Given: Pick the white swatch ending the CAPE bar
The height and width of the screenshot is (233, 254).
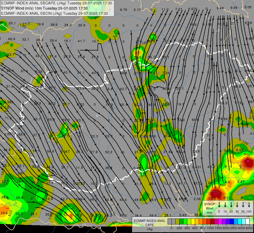Looking at the screenshot, I should tap(247, 221).
